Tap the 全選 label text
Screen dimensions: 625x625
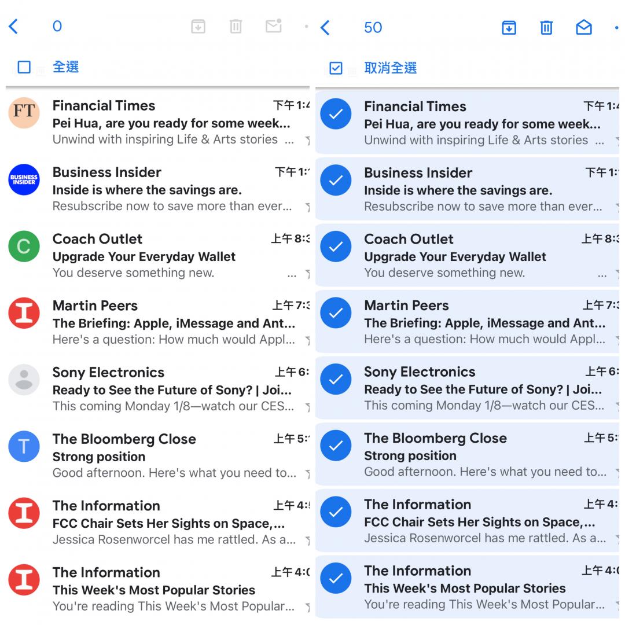[66, 67]
